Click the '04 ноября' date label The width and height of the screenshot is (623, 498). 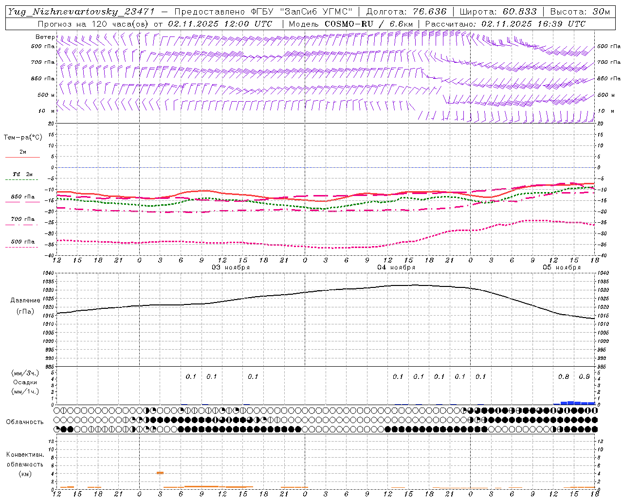tap(396, 267)
